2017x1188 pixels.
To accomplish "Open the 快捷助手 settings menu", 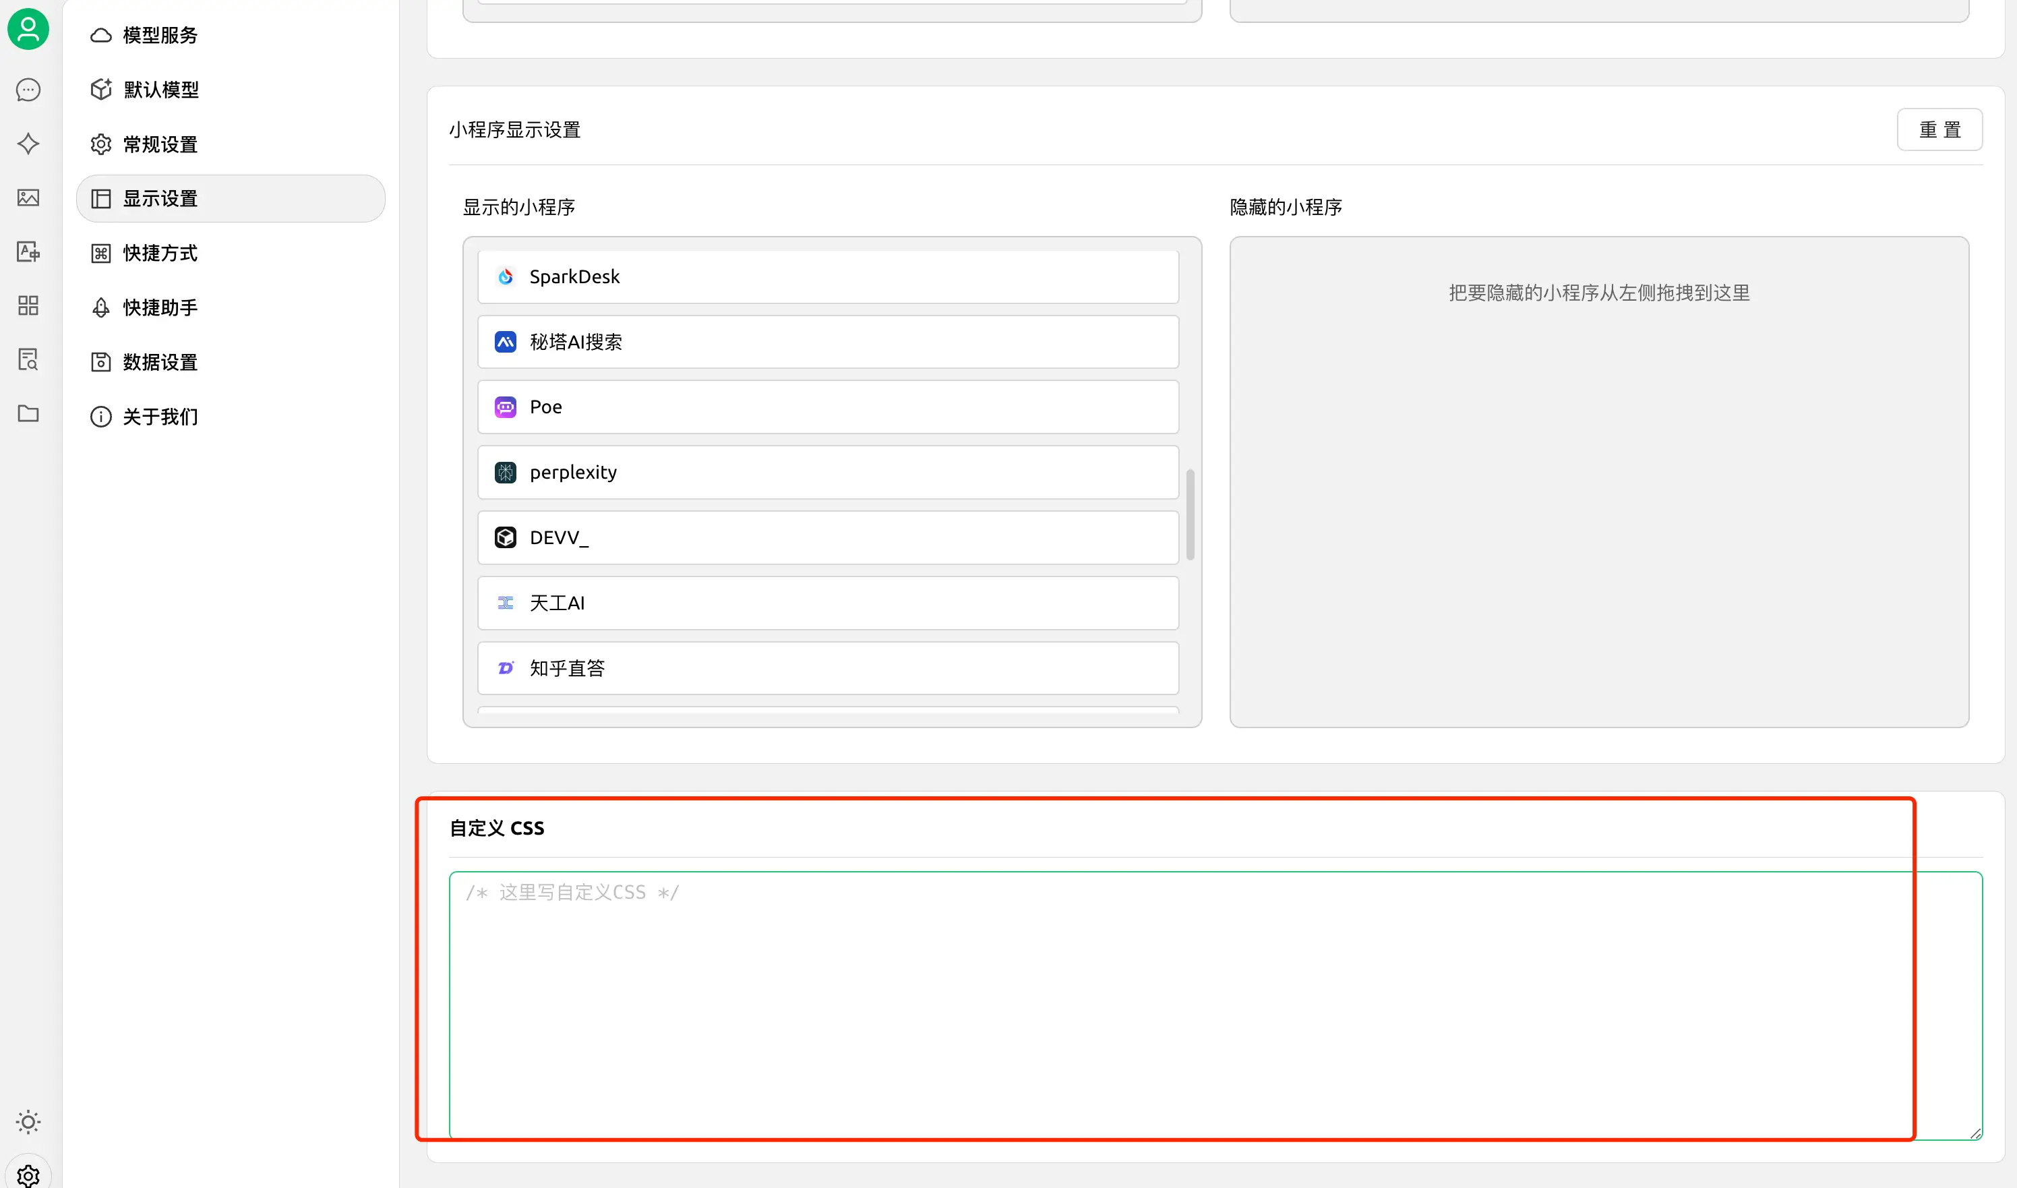I will [x=231, y=307].
